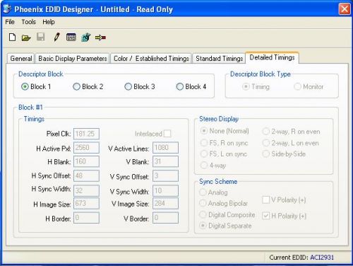This screenshot has width=353, height=266.
Task: Click the Save floppy disk icon
Action: click(x=41, y=37)
